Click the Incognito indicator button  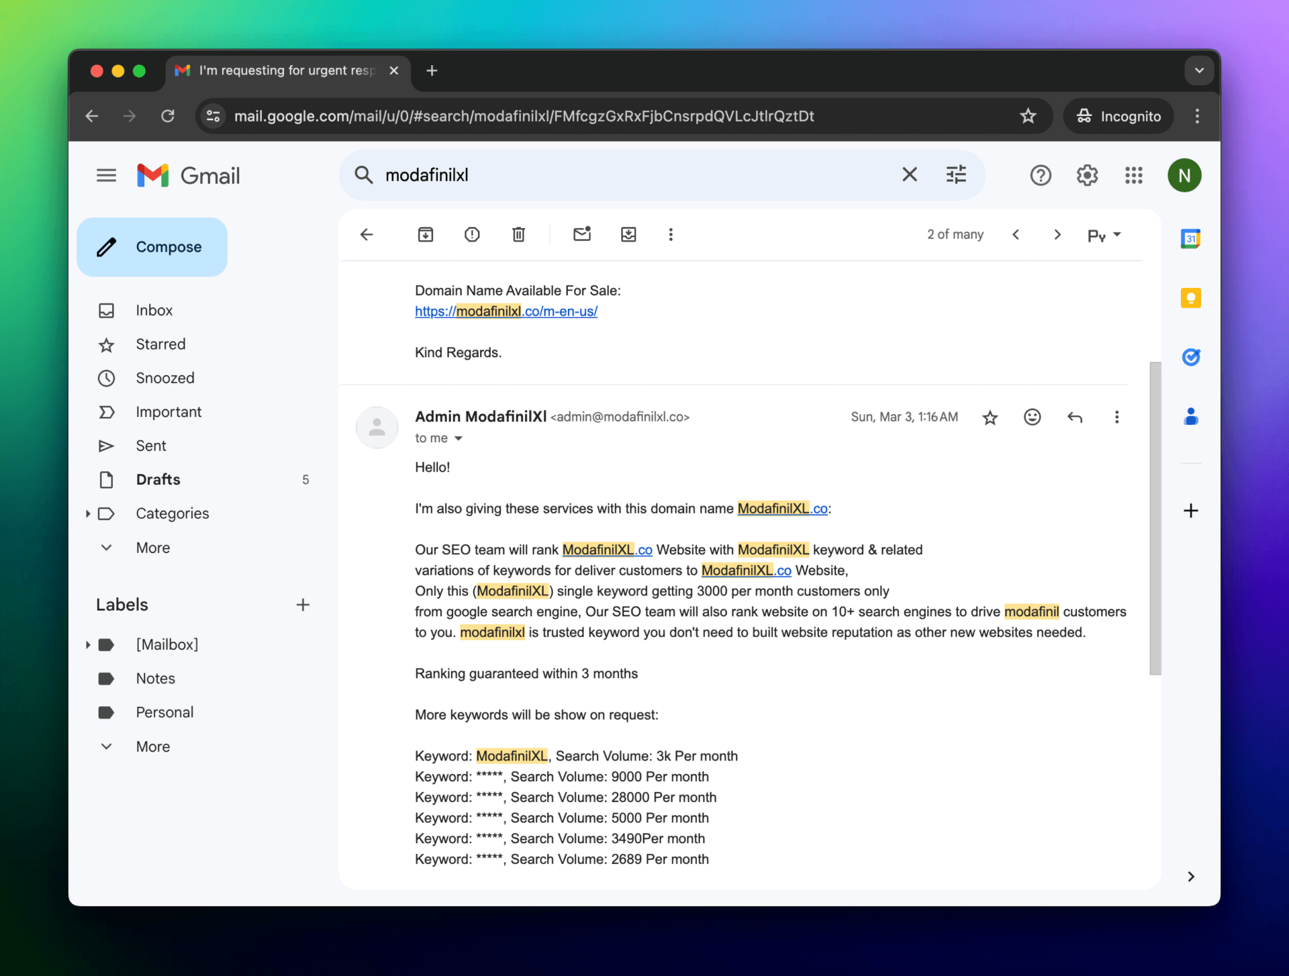tap(1118, 116)
